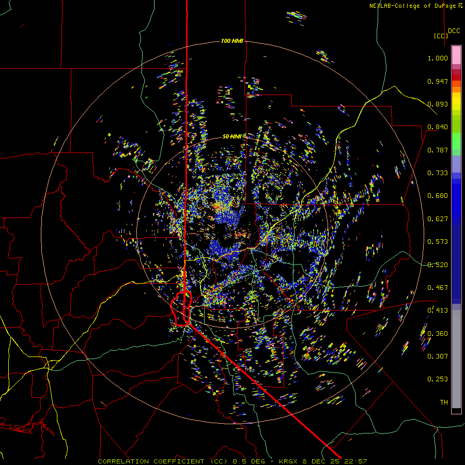Click the [CC] units label
This screenshot has width=465, height=465.
click(x=441, y=36)
